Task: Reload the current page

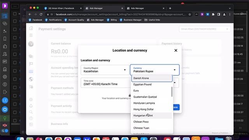Action: (41, 14)
